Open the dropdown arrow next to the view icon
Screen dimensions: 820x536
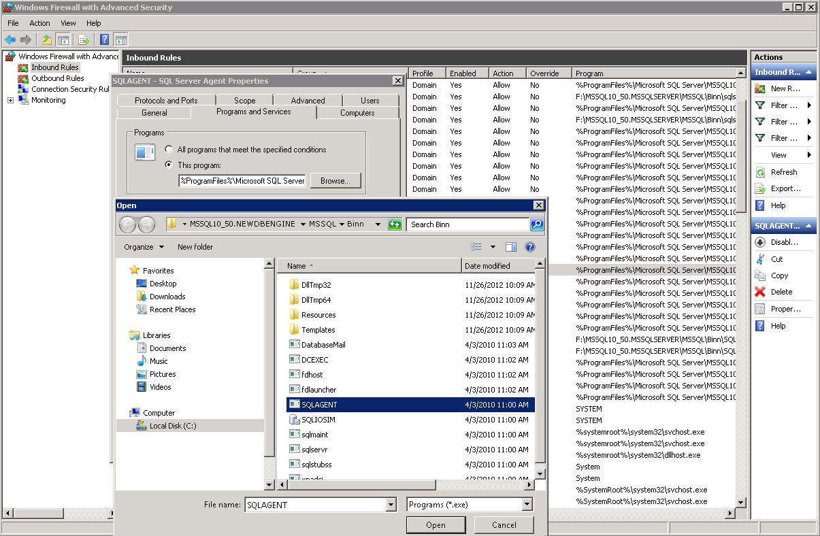(493, 247)
